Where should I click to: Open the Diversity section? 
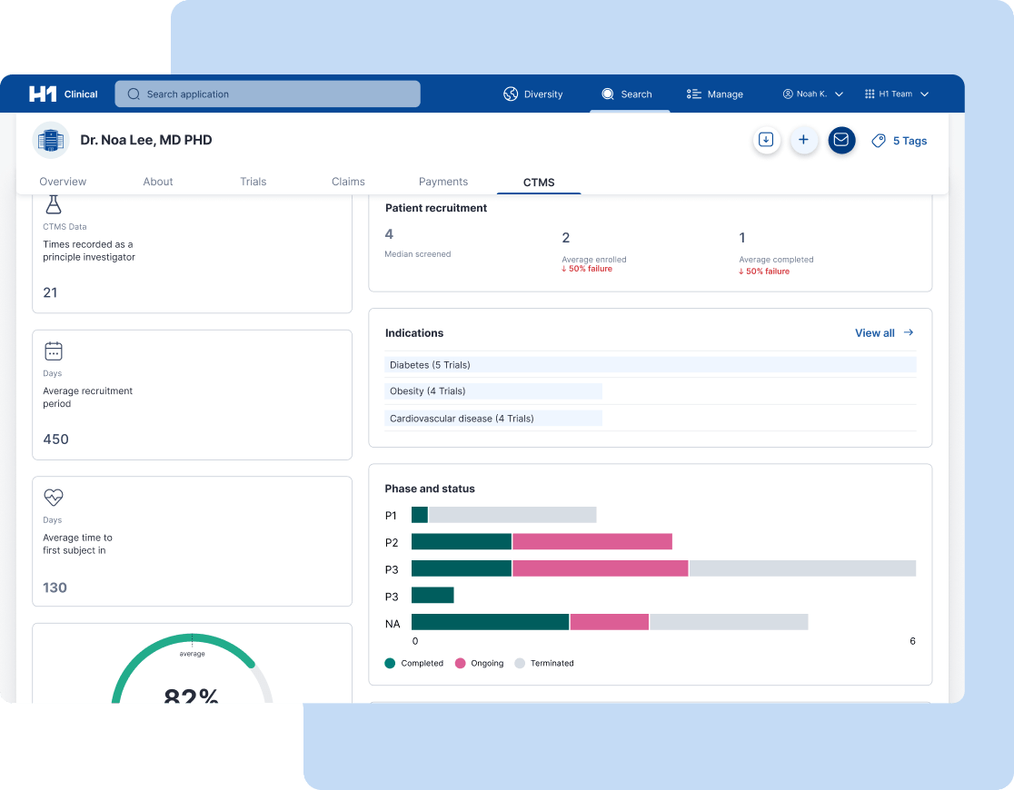pyautogui.click(x=532, y=94)
